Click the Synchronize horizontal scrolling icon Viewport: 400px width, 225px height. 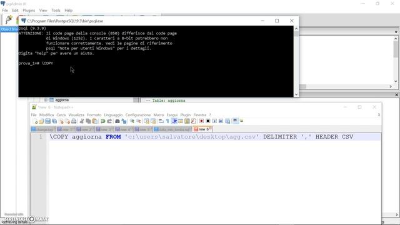(x=153, y=121)
